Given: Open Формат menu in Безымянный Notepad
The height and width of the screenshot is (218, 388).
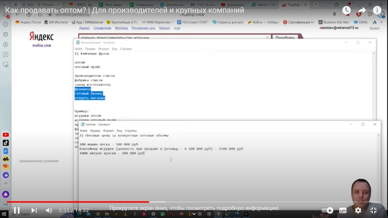Looking at the screenshot, I should pos(104,49).
